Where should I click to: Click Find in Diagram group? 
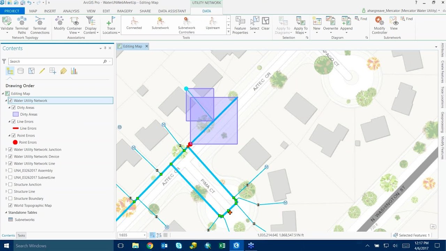point(361,19)
